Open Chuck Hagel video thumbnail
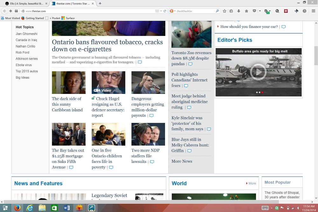Screen dimensions: 318x212 pyautogui.click(x=108, y=82)
